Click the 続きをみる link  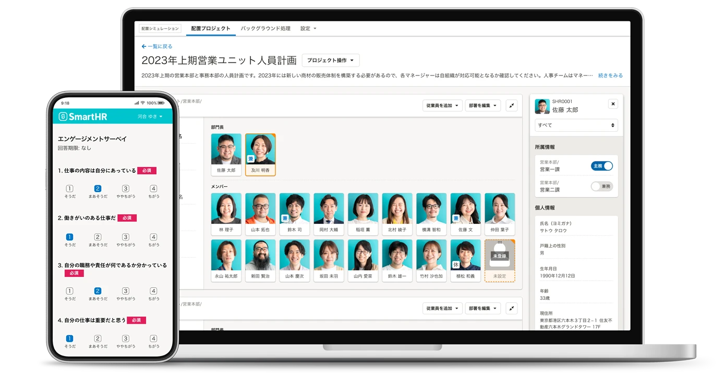point(610,75)
